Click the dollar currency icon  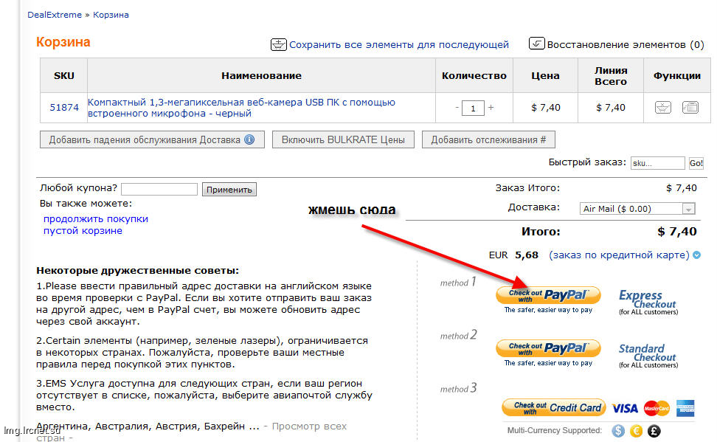(618, 430)
